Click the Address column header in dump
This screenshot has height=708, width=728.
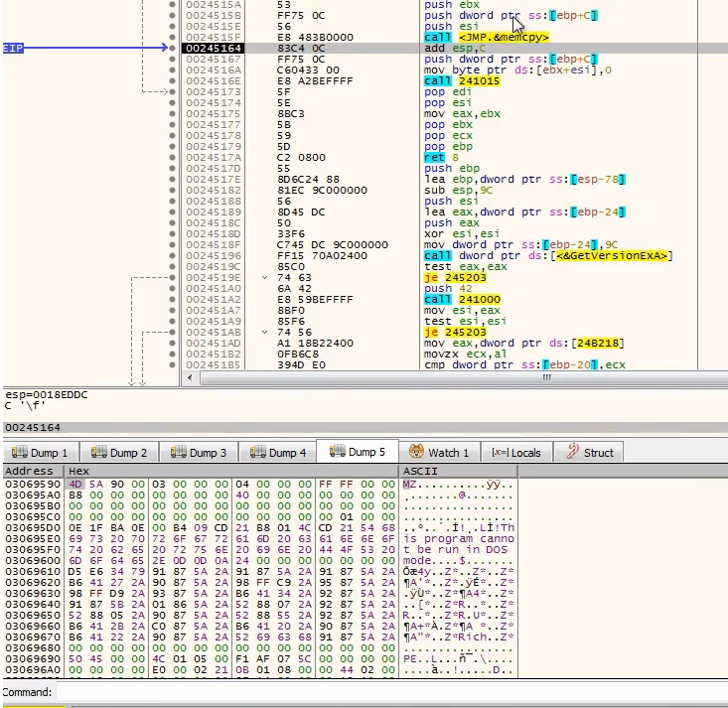(x=30, y=471)
